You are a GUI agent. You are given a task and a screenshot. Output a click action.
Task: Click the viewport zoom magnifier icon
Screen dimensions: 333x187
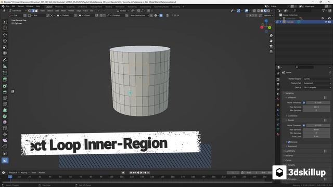pyautogui.click(x=271, y=36)
